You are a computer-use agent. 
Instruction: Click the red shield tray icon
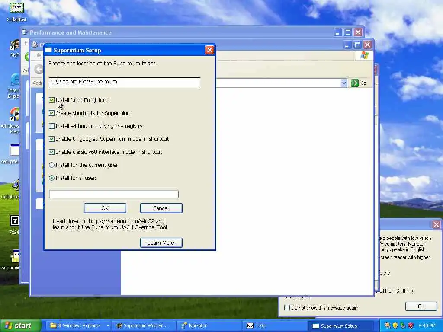(411, 326)
